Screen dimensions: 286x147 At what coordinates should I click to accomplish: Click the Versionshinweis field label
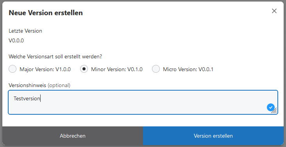27,85
